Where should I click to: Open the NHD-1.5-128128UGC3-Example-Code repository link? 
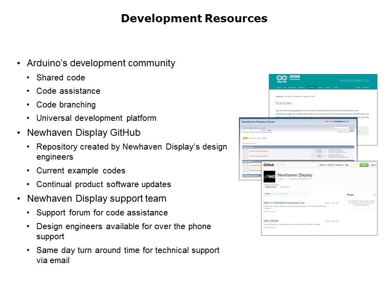pyautogui.click(x=284, y=203)
